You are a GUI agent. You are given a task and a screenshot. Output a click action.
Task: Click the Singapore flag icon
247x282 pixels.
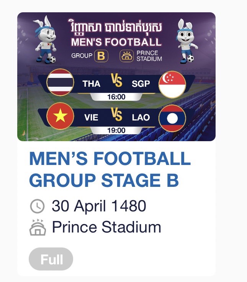tap(172, 84)
